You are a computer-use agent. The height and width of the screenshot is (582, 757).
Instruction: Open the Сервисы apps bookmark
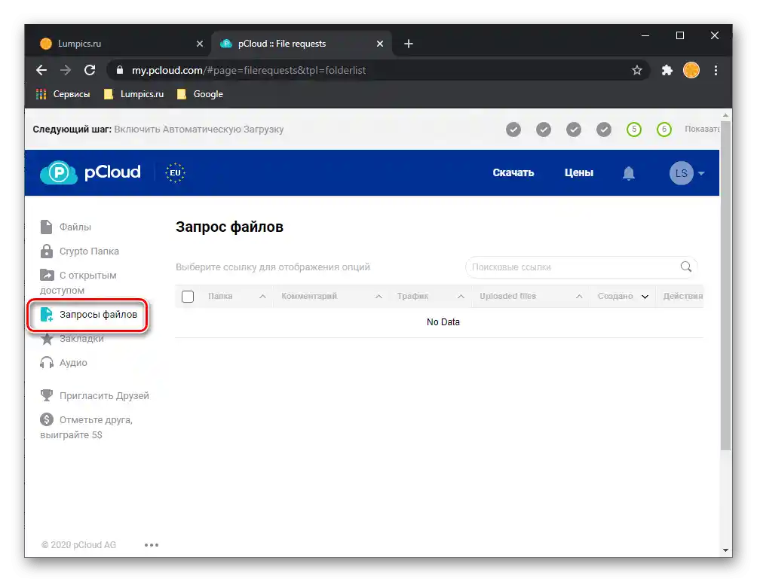click(x=63, y=94)
